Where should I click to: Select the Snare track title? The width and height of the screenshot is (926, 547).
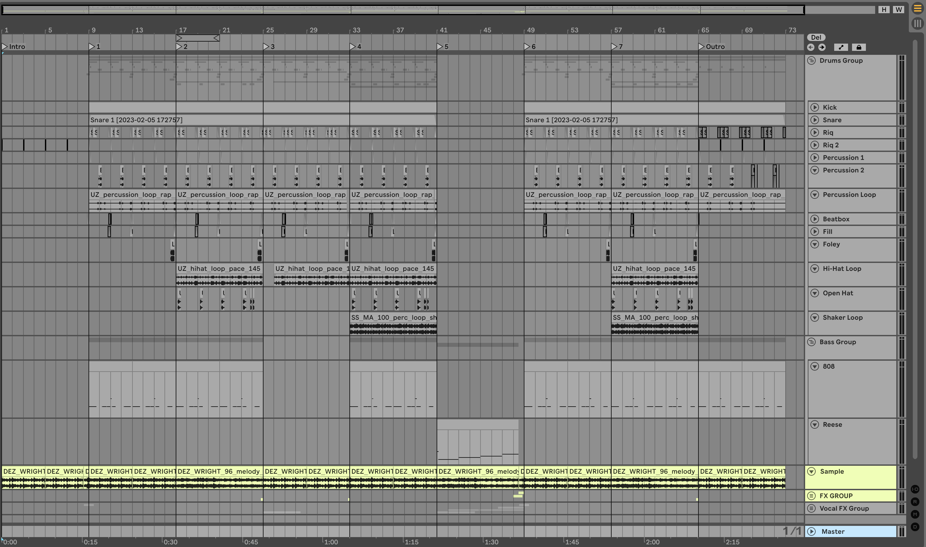(832, 120)
